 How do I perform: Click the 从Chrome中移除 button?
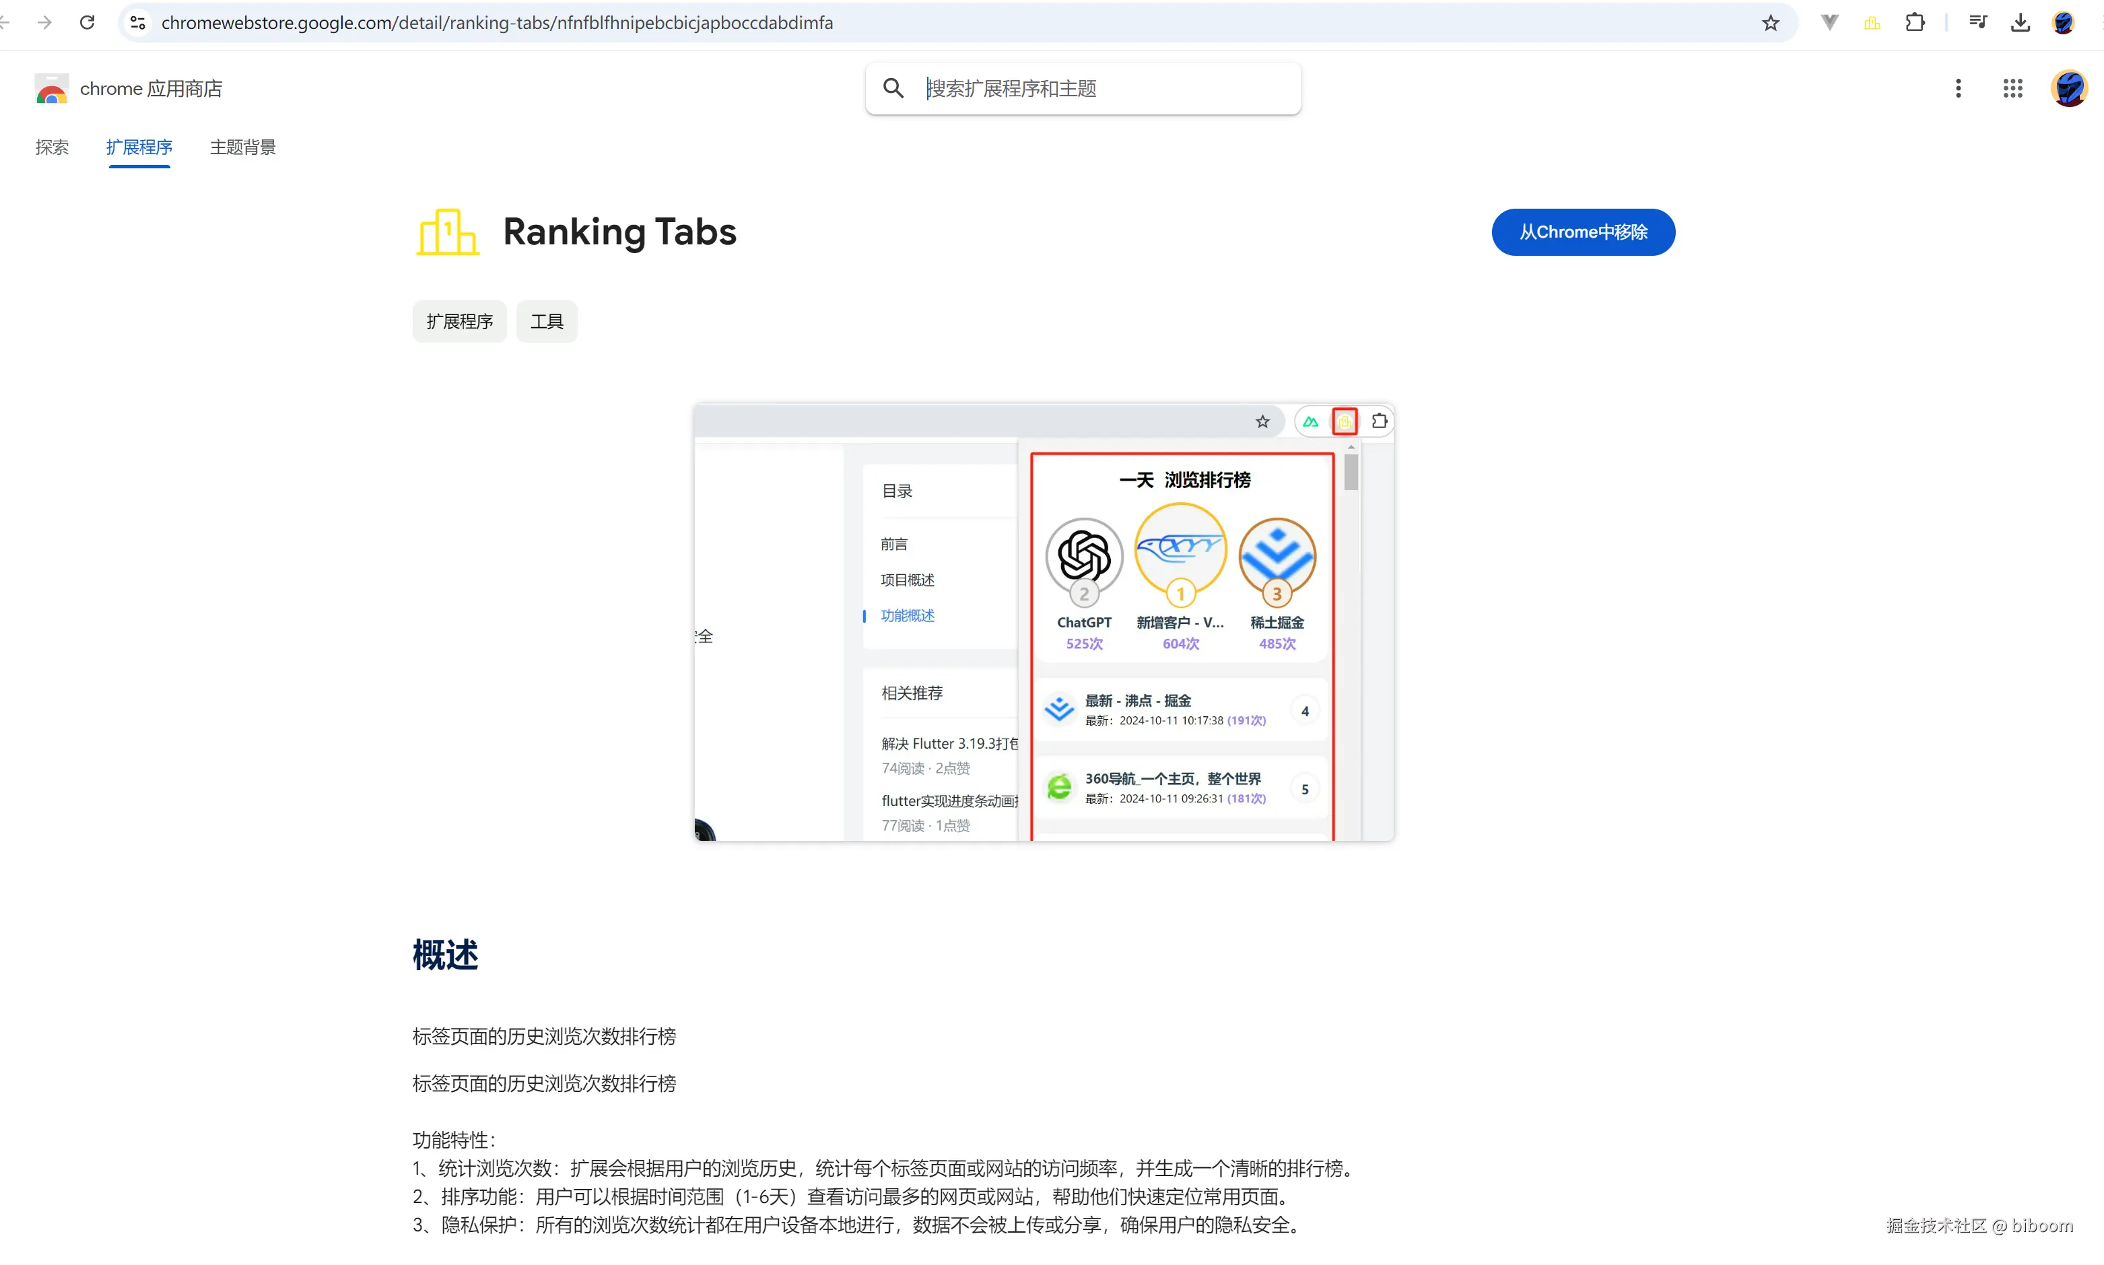[1582, 231]
